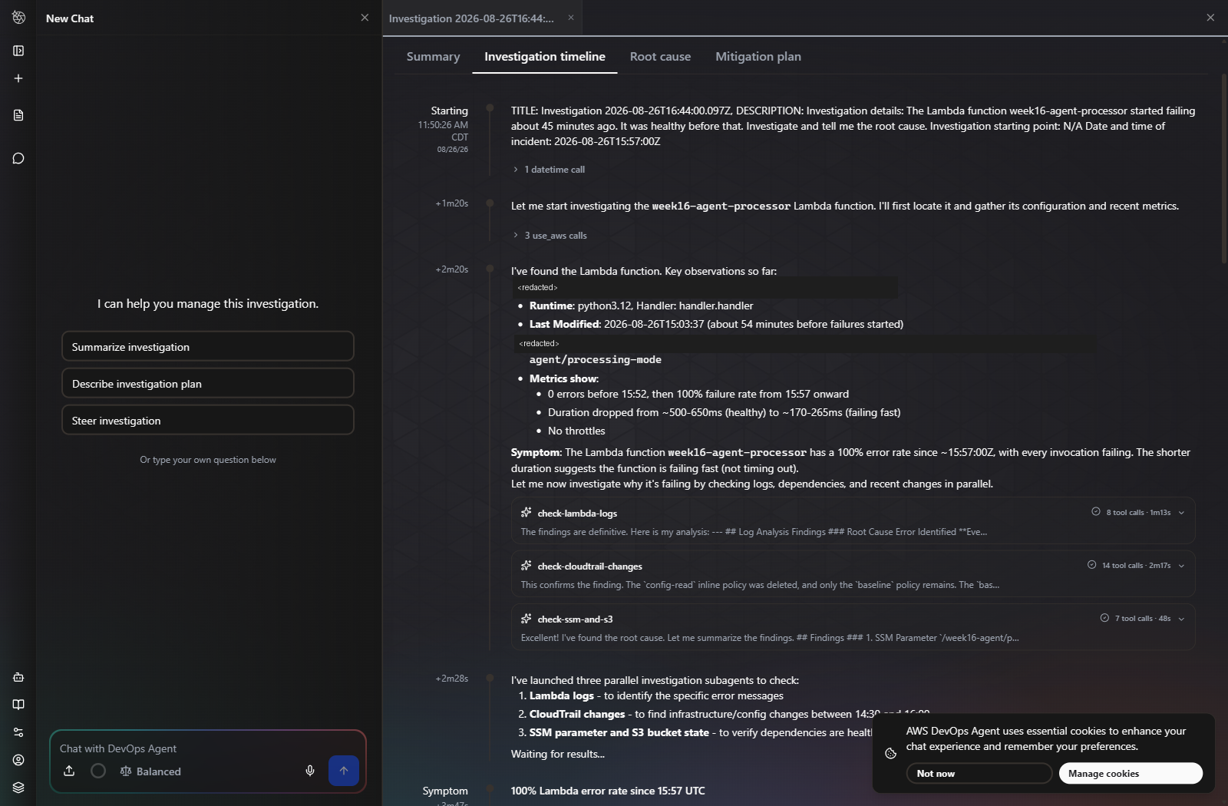Click the upload icon in chat box

pyautogui.click(x=69, y=771)
